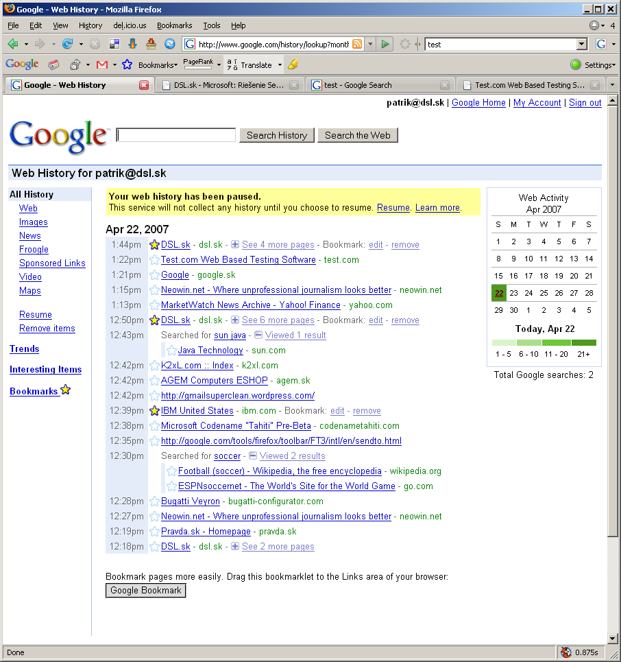Screen dimensions: 621x662
Task: Click the blue star bookmark icon on toolbar
Action: pos(127,64)
